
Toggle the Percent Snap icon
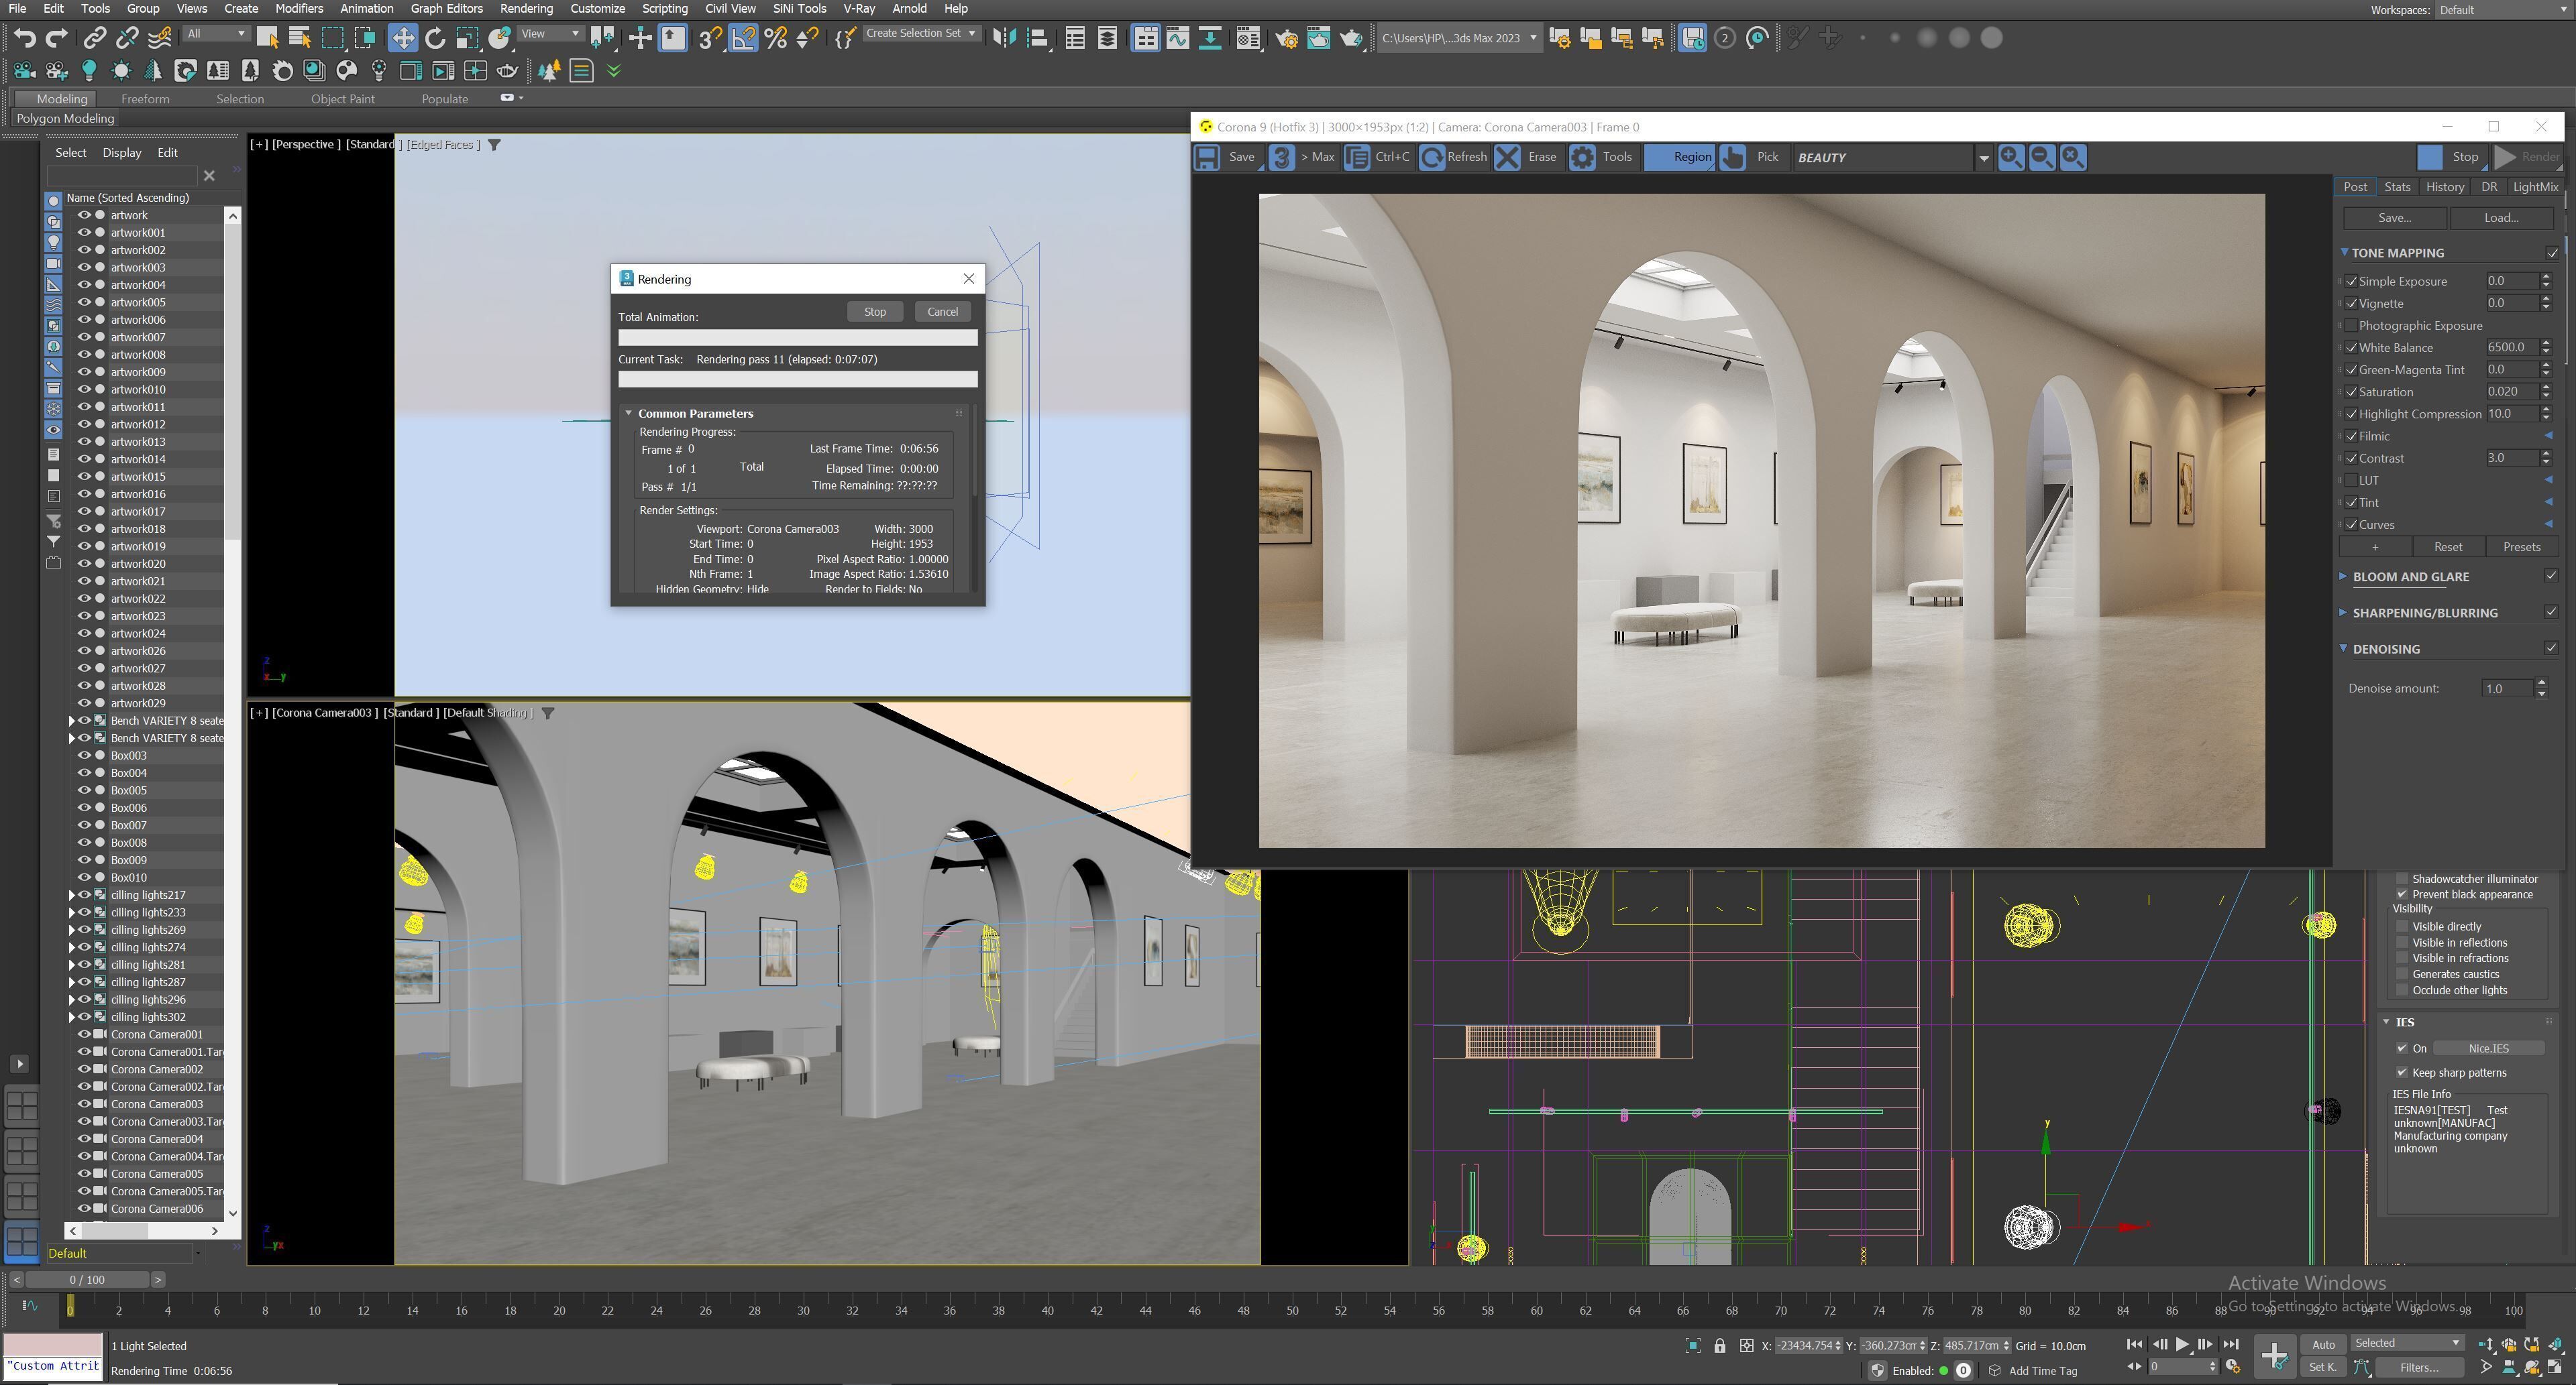775,38
